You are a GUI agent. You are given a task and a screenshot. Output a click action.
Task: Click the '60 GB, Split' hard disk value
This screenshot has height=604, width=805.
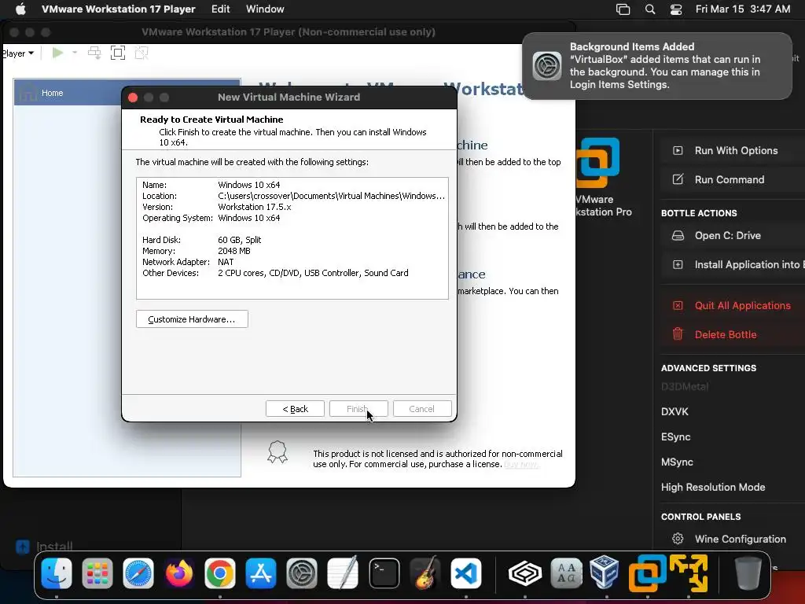click(x=239, y=240)
